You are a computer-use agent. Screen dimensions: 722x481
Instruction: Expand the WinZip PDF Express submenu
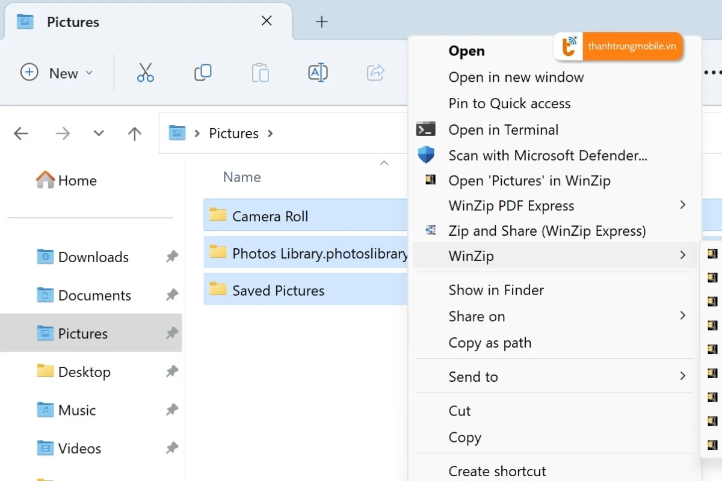682,206
